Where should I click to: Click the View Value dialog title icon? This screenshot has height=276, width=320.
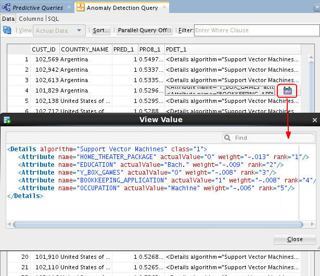click(7, 120)
